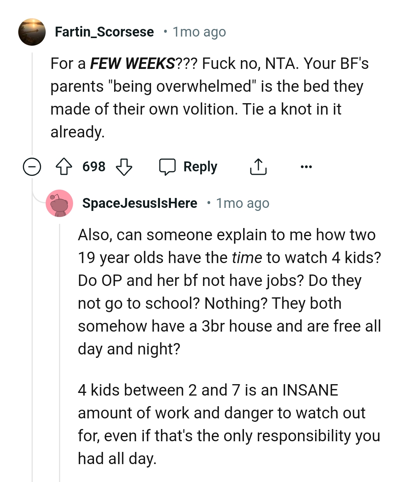Click the timestamp next to SpaceJesusIsHere
This screenshot has width=411, height=482.
pos(243,203)
